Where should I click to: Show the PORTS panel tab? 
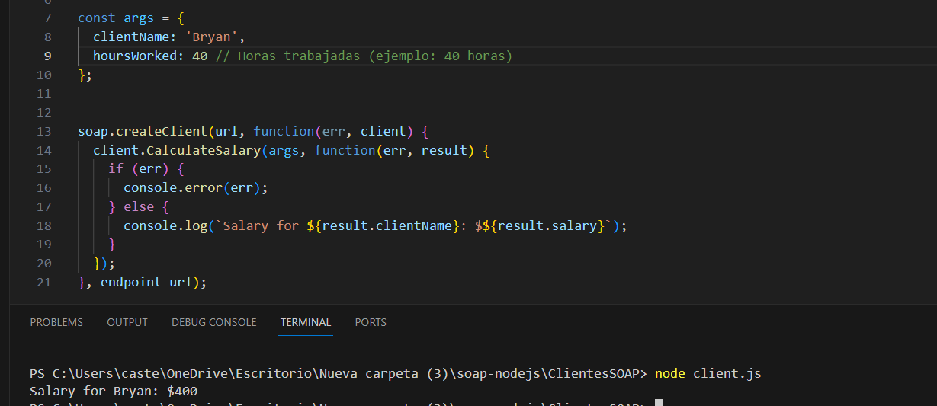coord(371,322)
